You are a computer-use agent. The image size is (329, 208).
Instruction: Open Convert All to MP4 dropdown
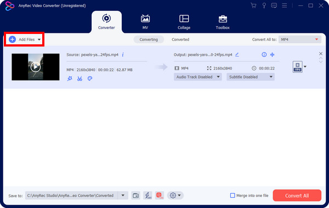(299, 39)
